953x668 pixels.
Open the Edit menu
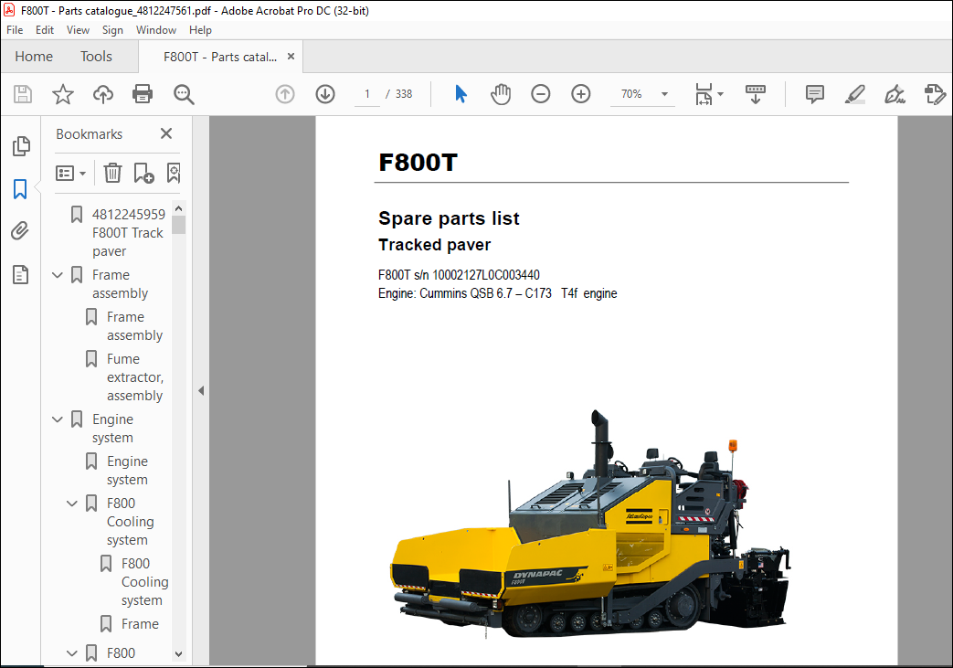click(45, 30)
